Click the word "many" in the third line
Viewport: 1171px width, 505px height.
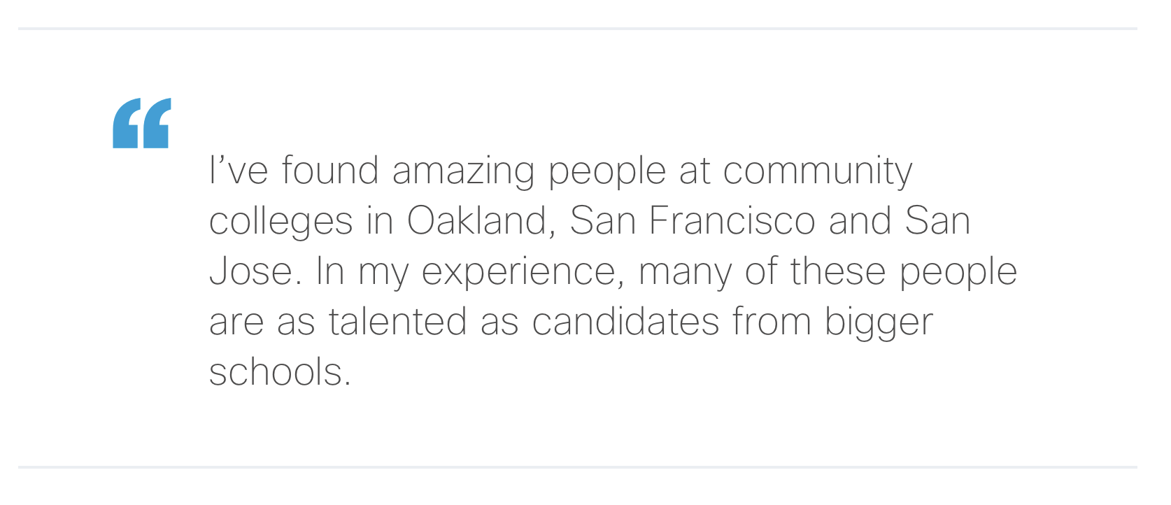(x=685, y=273)
